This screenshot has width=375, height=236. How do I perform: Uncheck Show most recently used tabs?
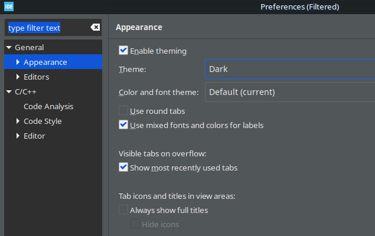click(x=123, y=168)
